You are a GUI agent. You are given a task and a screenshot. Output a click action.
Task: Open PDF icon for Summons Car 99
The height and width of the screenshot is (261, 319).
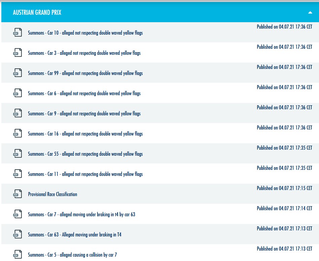[17, 73]
